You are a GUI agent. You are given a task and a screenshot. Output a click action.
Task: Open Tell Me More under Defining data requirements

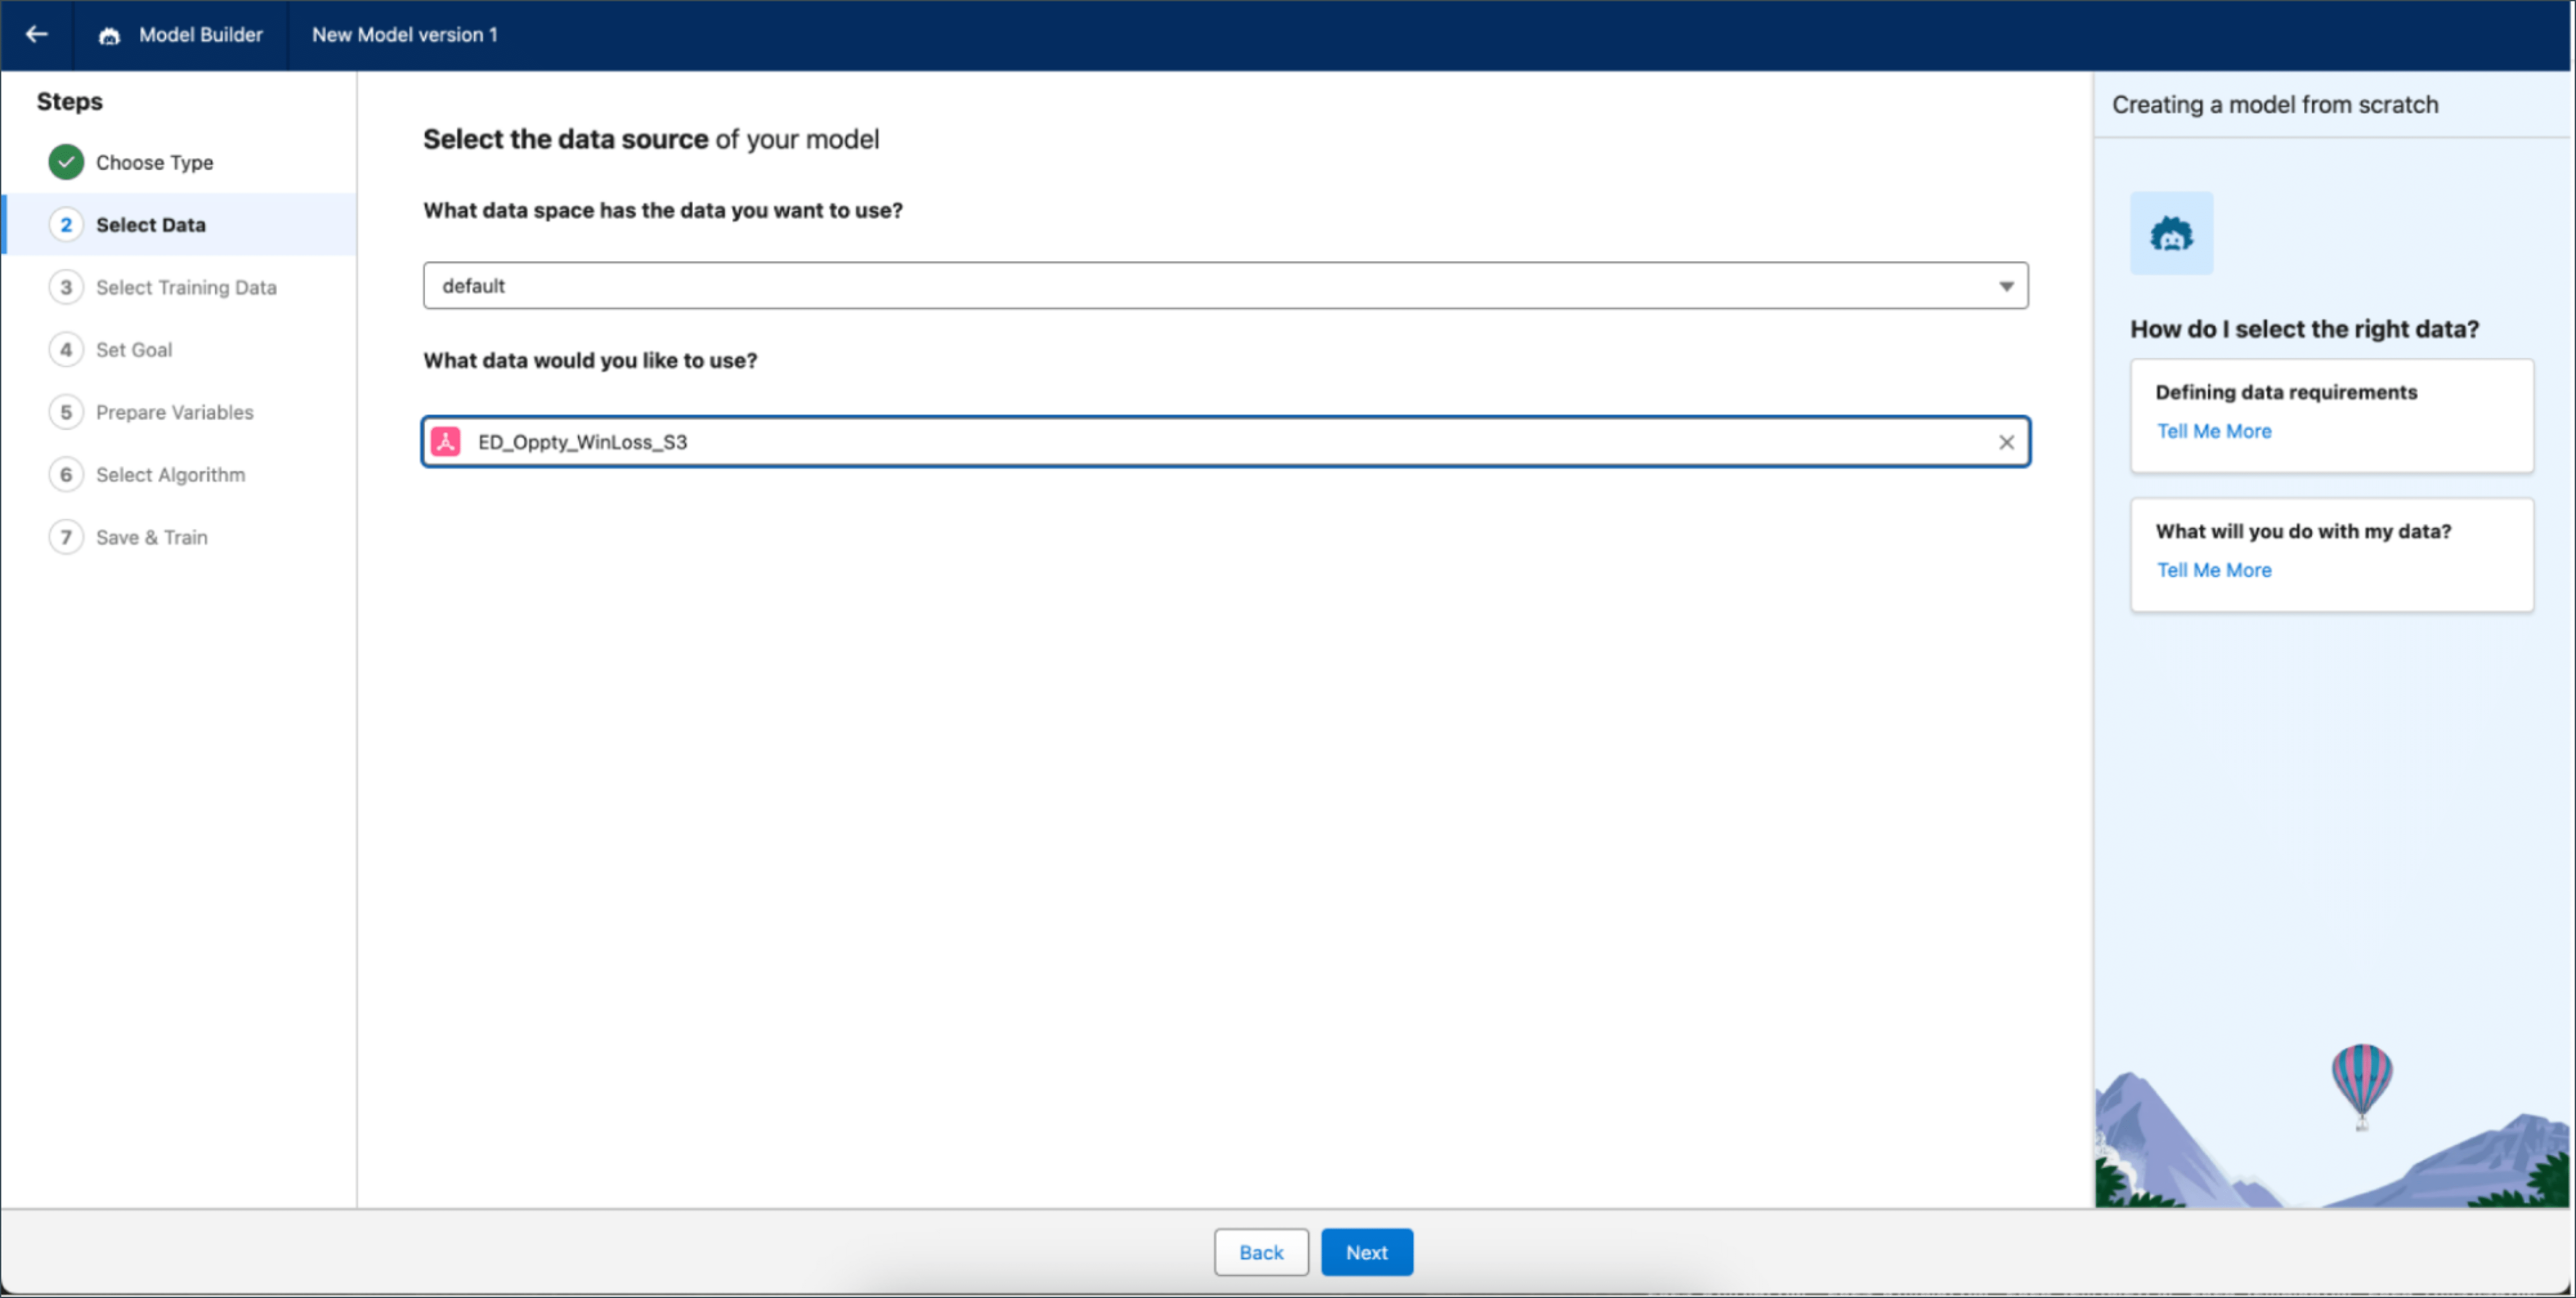[x=2213, y=431]
